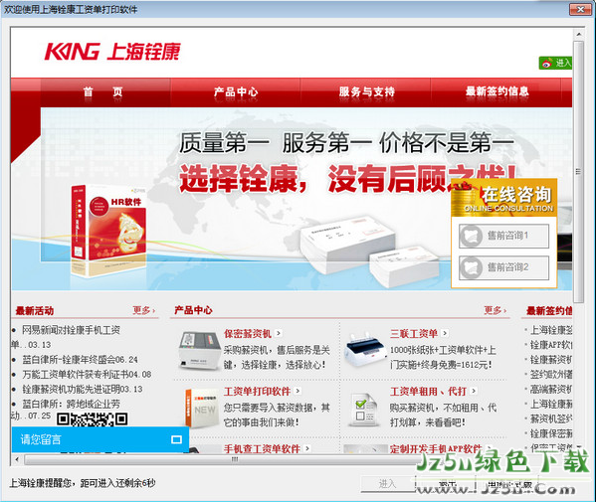Click arrow icon beside 工资单租用、代打
The height and width of the screenshot is (502, 596).
(474, 391)
